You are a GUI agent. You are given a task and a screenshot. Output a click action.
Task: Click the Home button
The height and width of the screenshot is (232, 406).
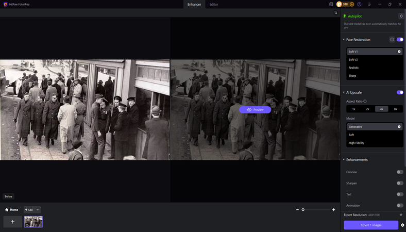(12, 210)
